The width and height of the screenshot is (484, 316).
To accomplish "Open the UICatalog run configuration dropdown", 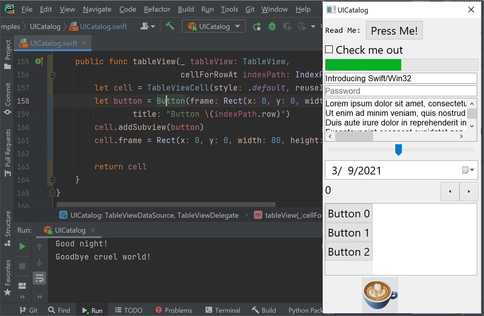I will pyautogui.click(x=214, y=26).
